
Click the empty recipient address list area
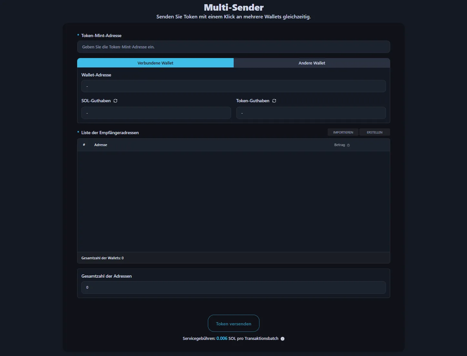(233, 202)
